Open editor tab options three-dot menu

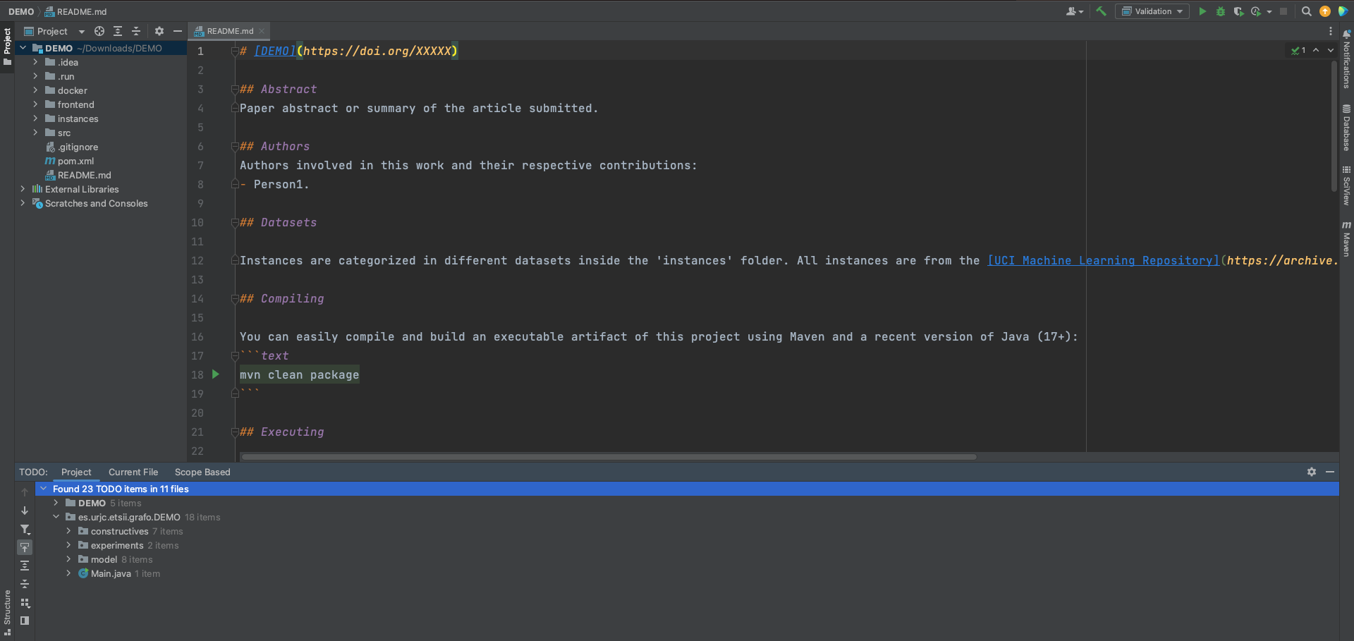[1331, 31]
